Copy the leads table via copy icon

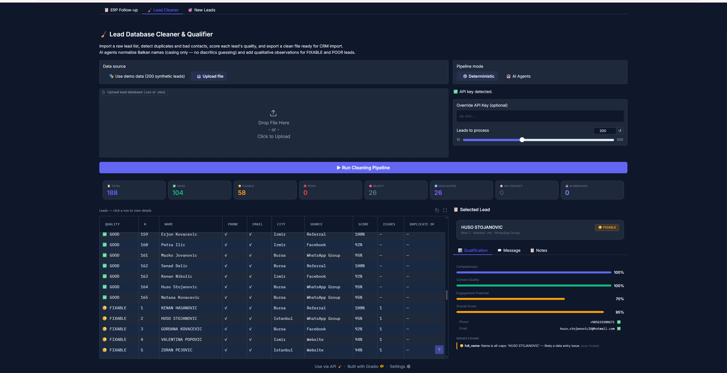click(437, 210)
